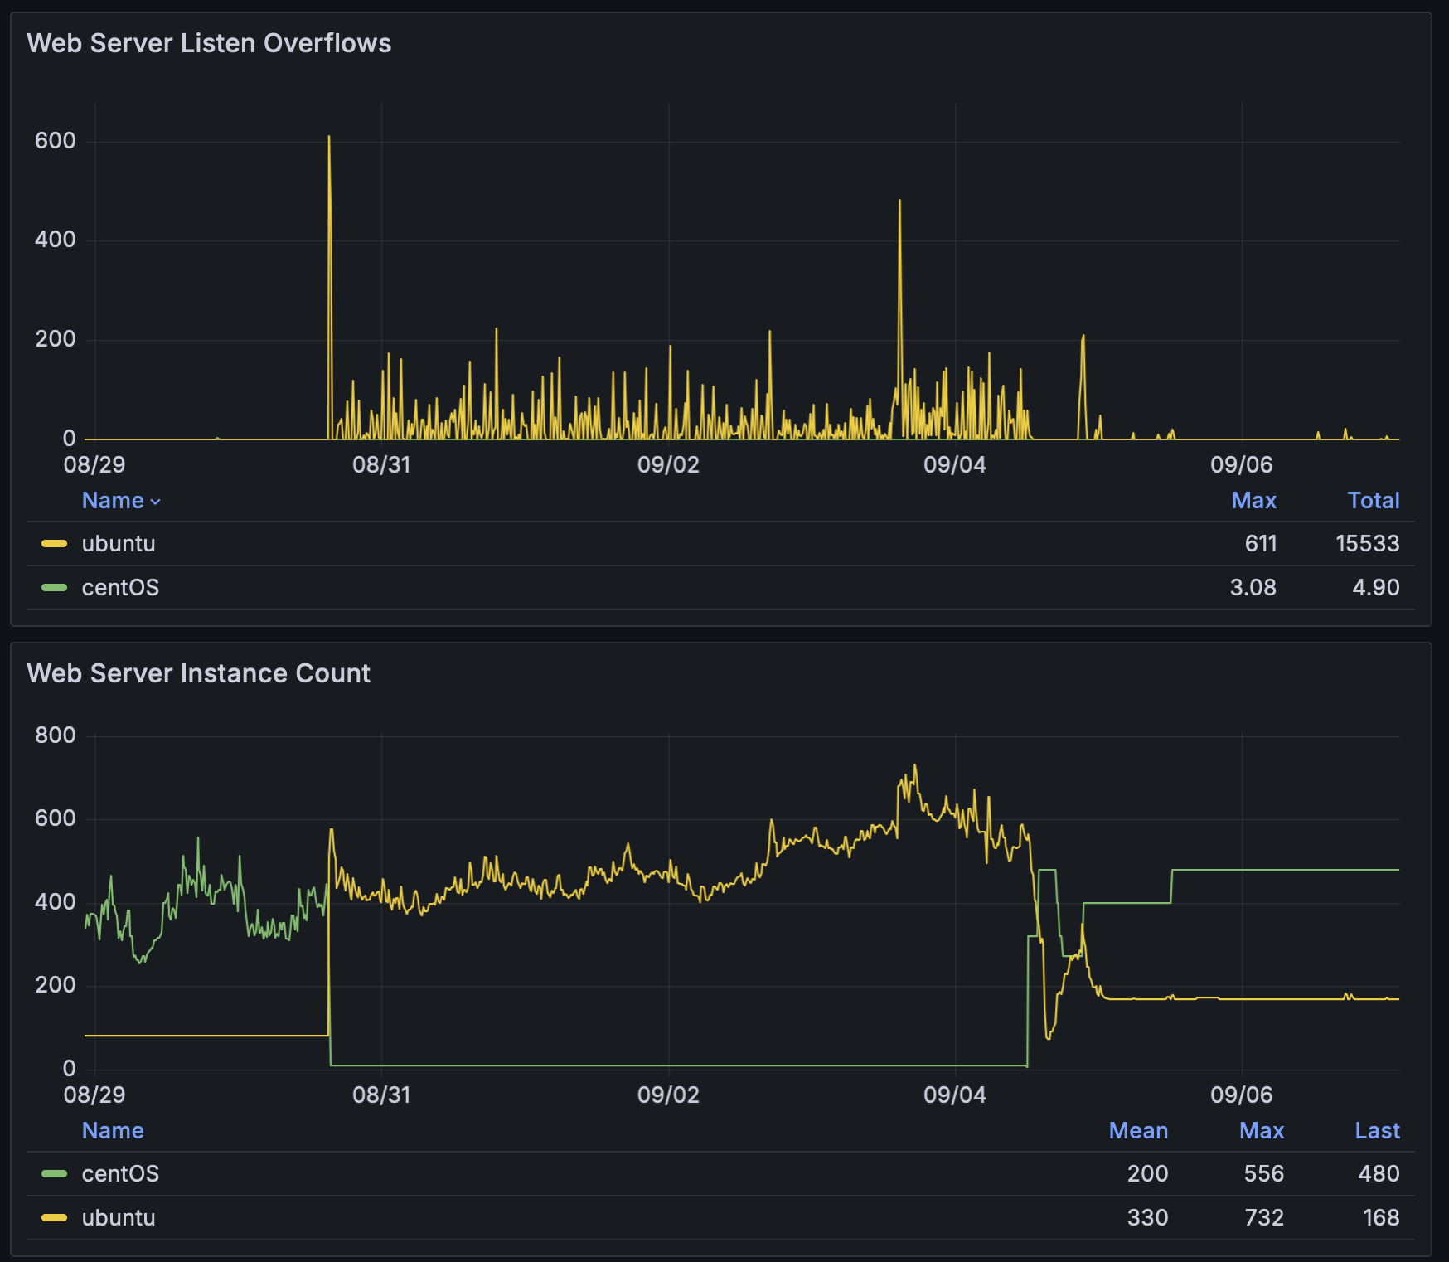Click centOS max value 3.08

[1253, 588]
